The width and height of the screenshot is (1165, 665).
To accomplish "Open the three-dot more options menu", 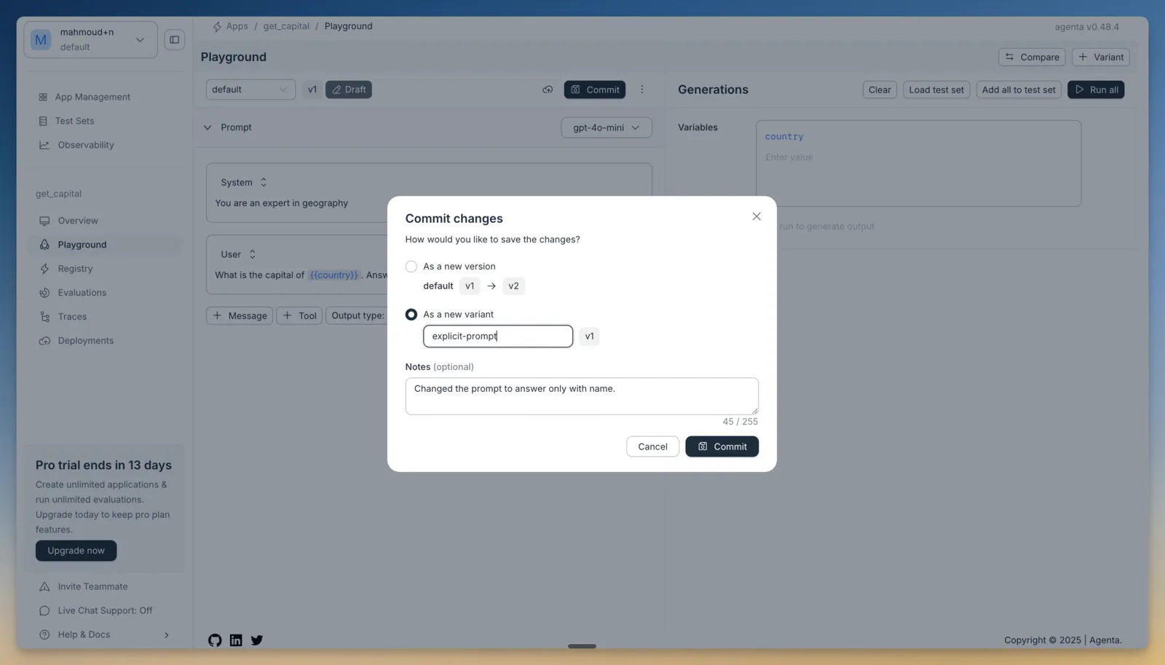I will point(641,90).
